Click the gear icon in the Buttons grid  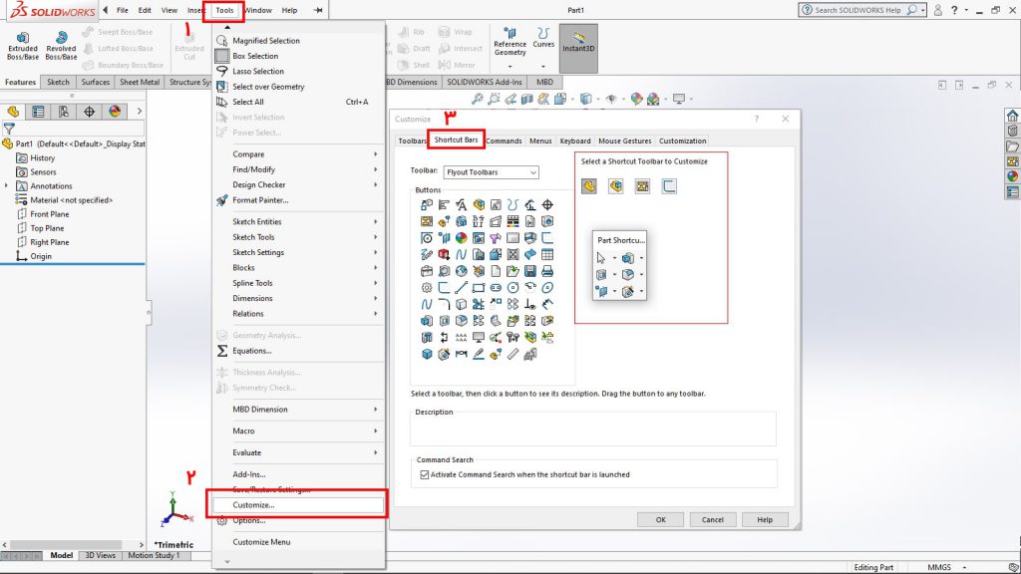427,288
